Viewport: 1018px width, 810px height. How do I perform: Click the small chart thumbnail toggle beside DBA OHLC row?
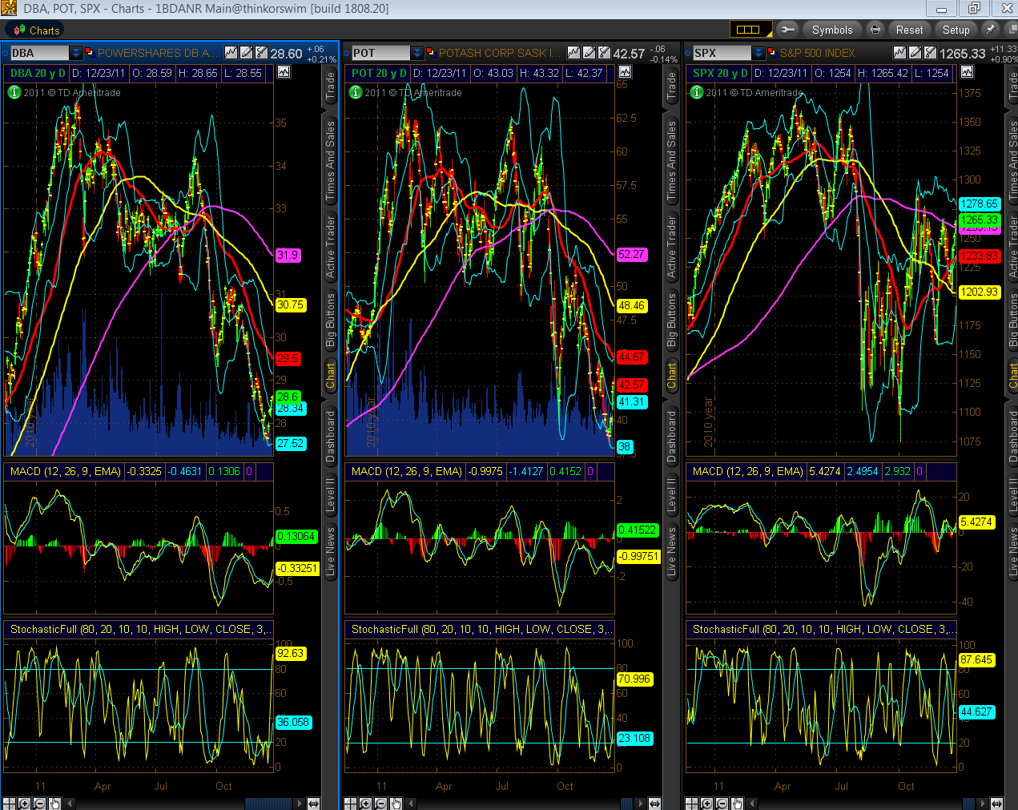coord(284,72)
